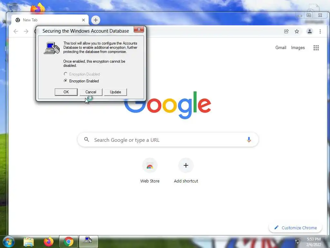Open the Gmail link
330x248 pixels.
pos(281,48)
